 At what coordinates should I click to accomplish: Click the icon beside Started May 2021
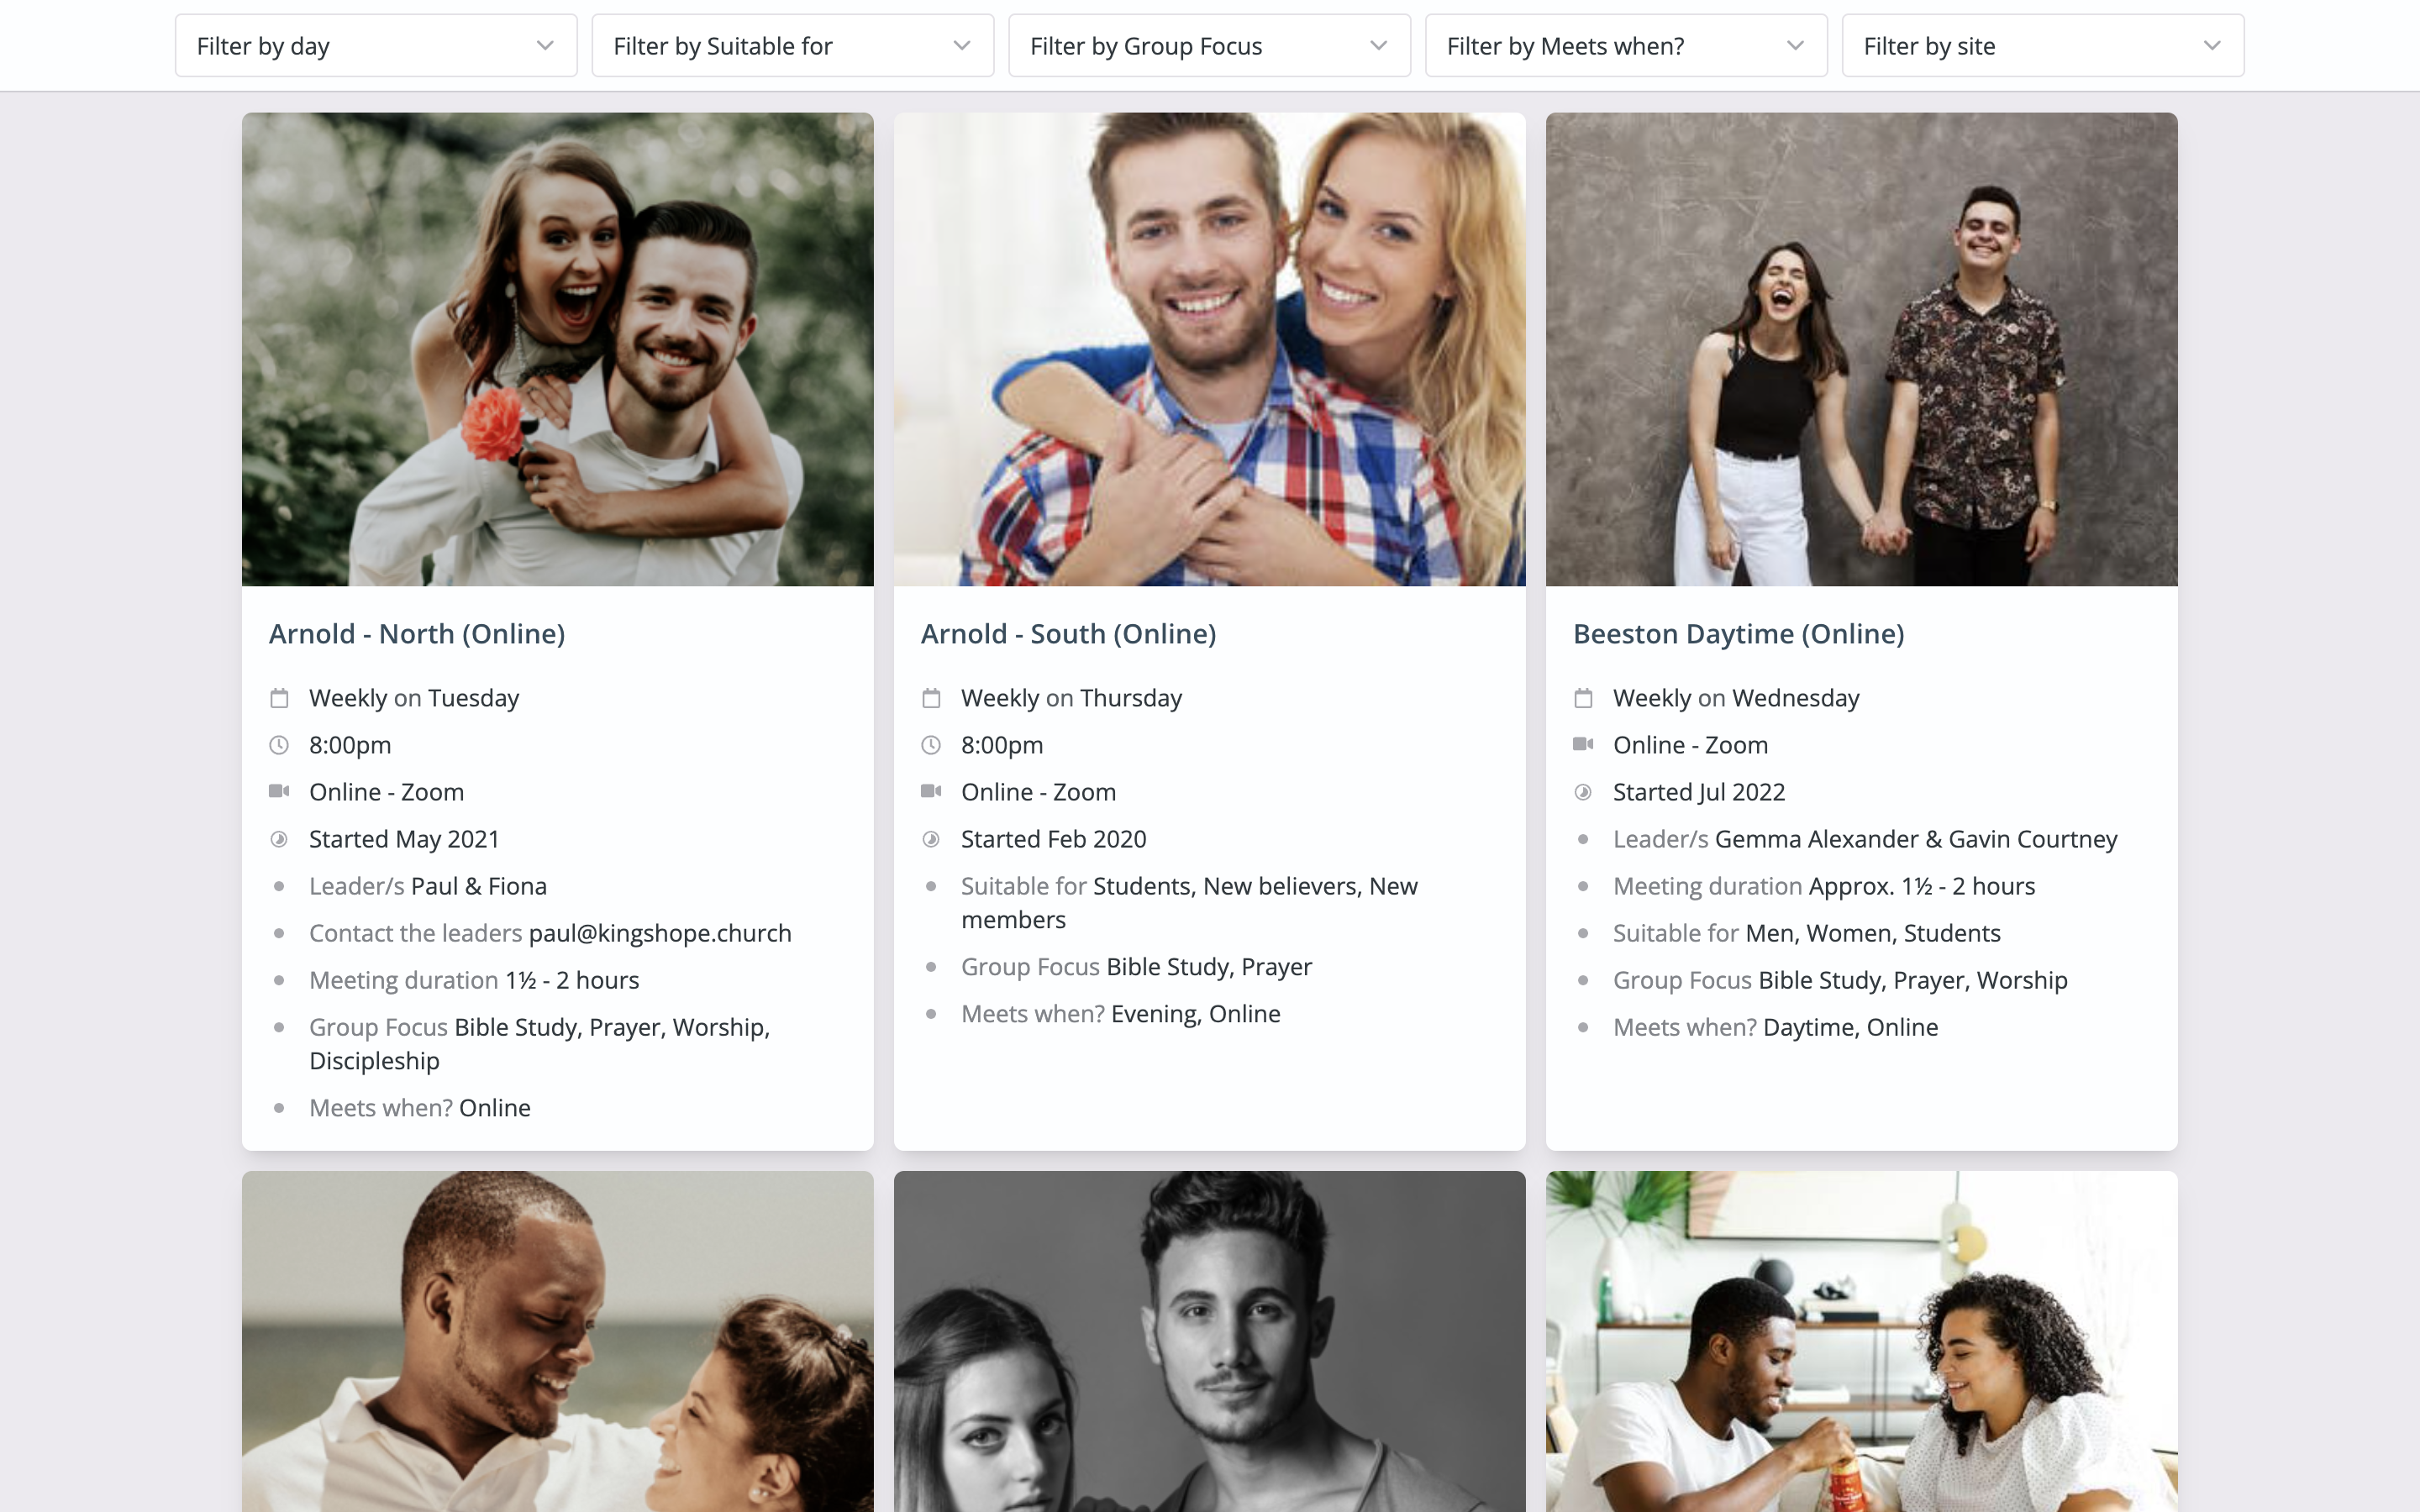point(279,839)
